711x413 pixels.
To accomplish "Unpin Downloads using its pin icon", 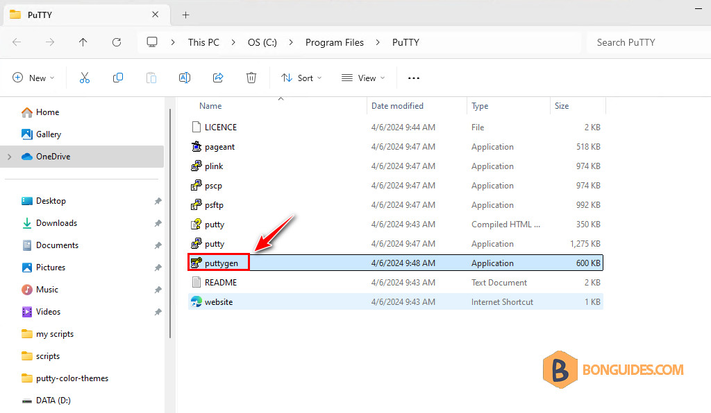I will (x=158, y=223).
